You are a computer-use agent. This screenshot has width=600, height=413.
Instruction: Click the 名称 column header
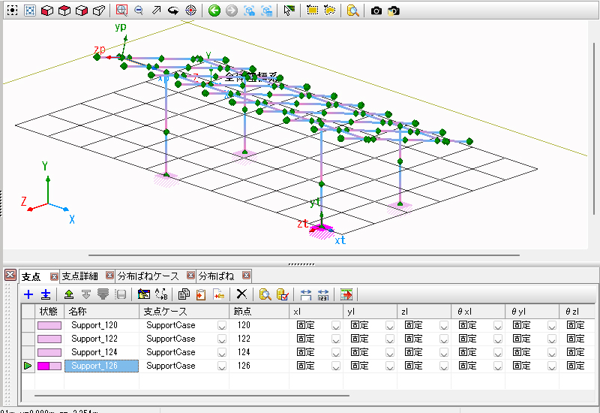(x=78, y=311)
